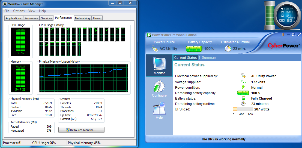302x148 pixels.
Task: Open Resource Monitor
Action: (81, 130)
